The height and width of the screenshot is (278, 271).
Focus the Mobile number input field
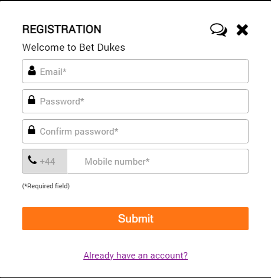[x=158, y=161]
